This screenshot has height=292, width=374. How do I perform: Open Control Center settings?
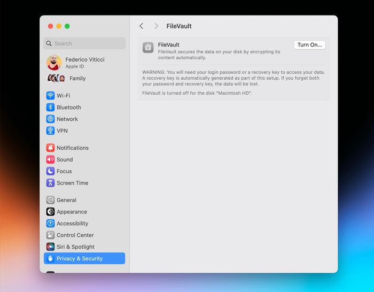coord(75,235)
